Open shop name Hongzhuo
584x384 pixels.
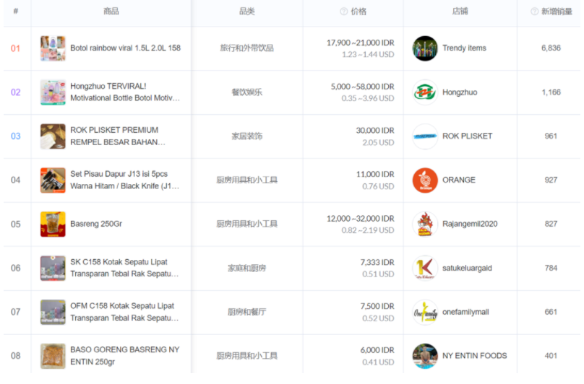click(460, 92)
